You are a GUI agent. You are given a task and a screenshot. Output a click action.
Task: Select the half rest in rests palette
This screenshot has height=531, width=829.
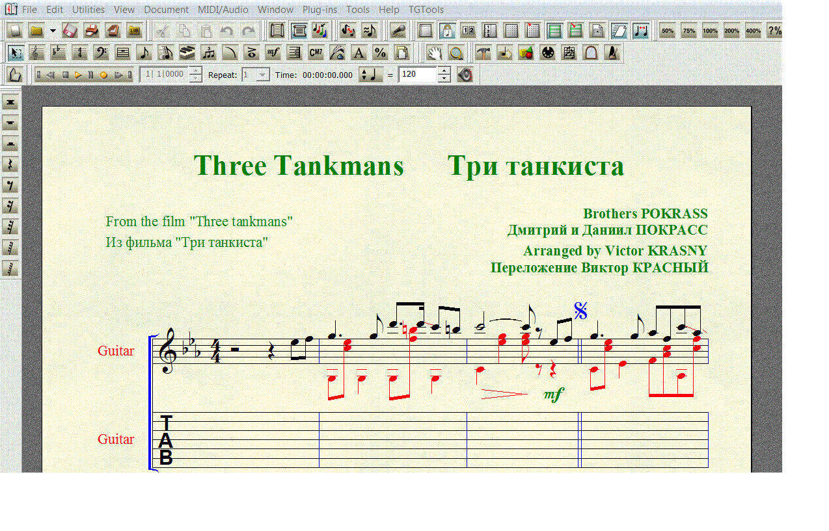pos(10,144)
